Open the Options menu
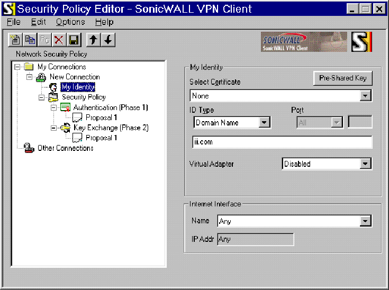 point(70,22)
